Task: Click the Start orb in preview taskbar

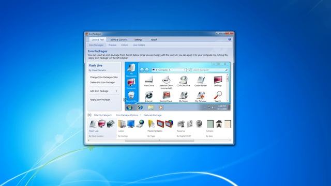Action: 129,107
